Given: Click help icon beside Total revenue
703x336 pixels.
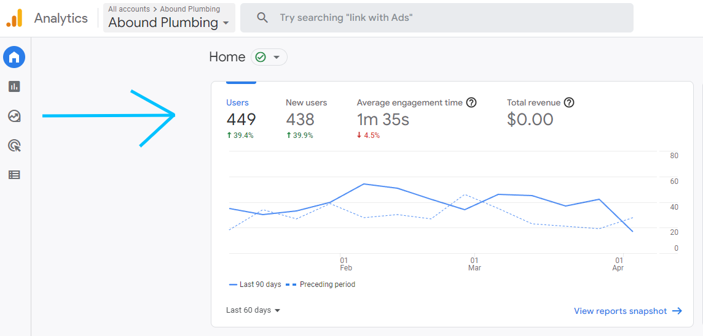Looking at the screenshot, I should (x=570, y=102).
